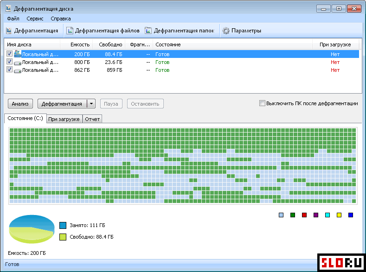
Task: Open the Сервис menu
Action: coord(35,19)
